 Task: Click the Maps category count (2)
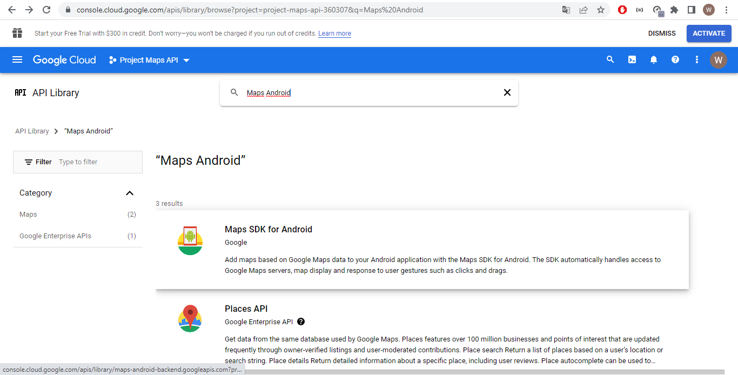click(x=132, y=215)
